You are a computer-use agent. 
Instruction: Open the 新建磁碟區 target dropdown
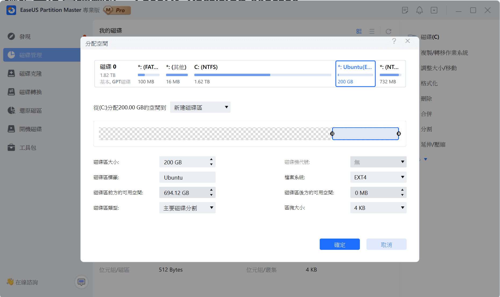(200, 107)
